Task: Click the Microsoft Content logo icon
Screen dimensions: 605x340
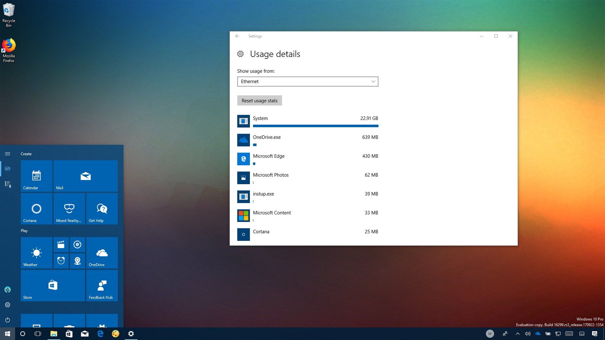Action: 243,215
